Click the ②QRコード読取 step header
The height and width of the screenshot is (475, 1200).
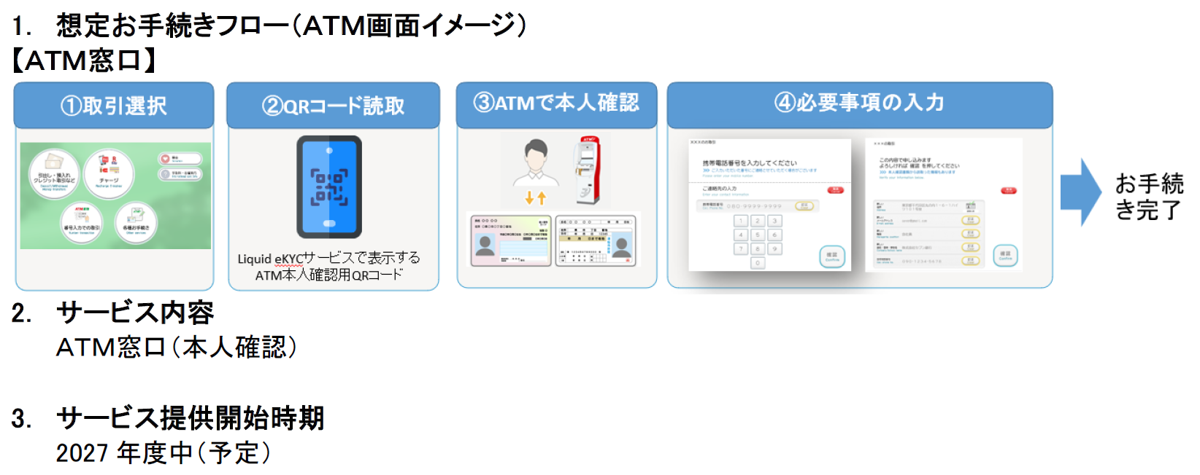coord(333,106)
